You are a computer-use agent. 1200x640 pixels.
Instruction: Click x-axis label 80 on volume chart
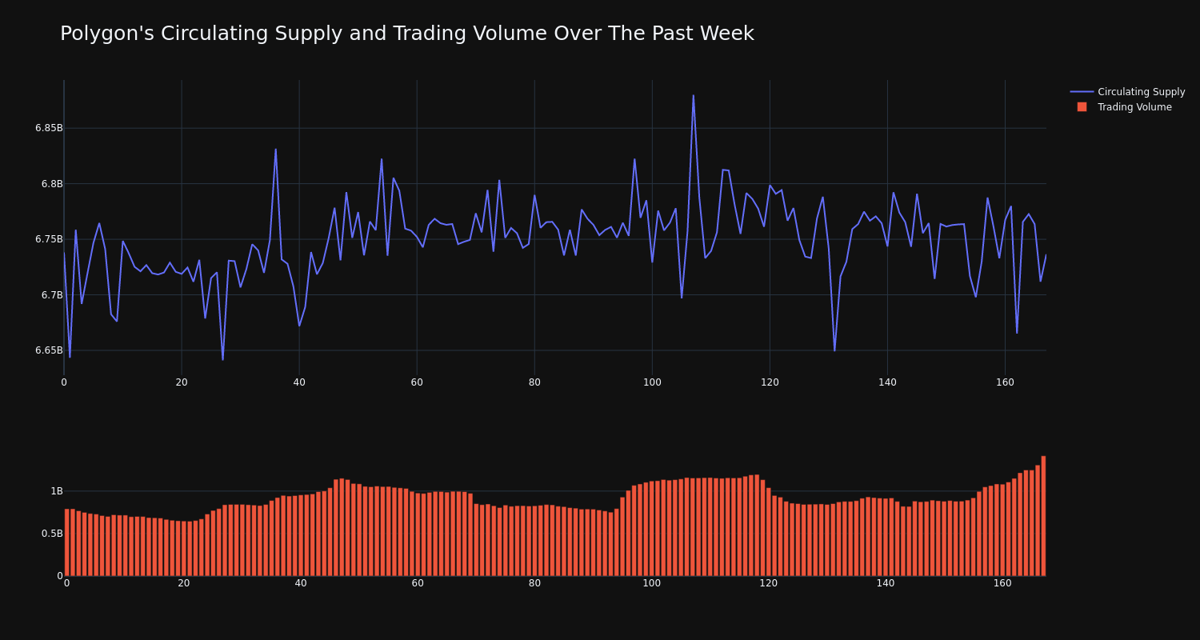(534, 584)
